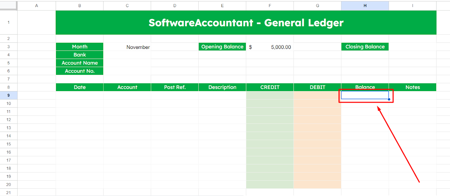Select the November cell
450x196 pixels.
[127, 47]
